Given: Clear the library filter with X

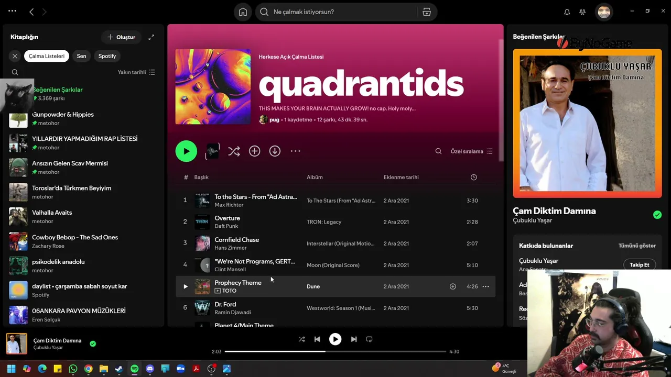Looking at the screenshot, I should 15,56.
